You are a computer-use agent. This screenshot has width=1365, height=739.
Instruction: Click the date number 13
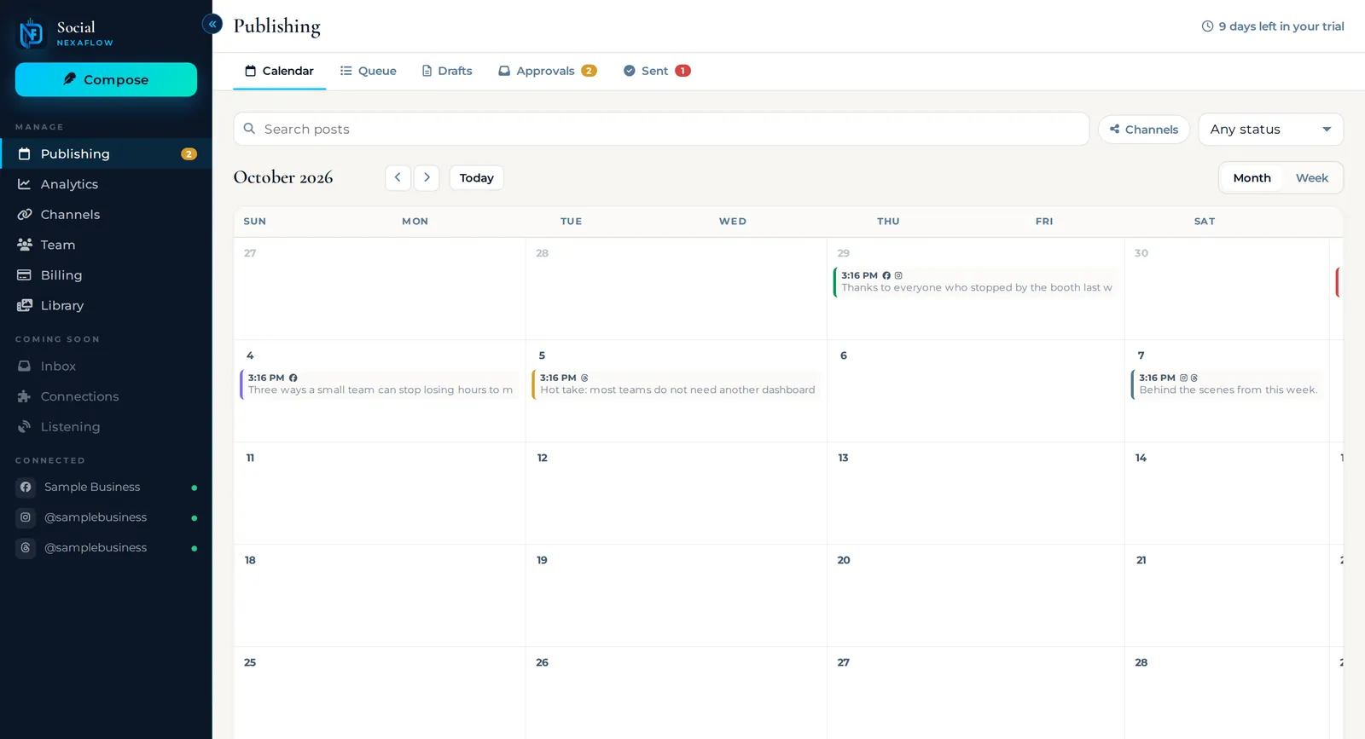pos(843,458)
